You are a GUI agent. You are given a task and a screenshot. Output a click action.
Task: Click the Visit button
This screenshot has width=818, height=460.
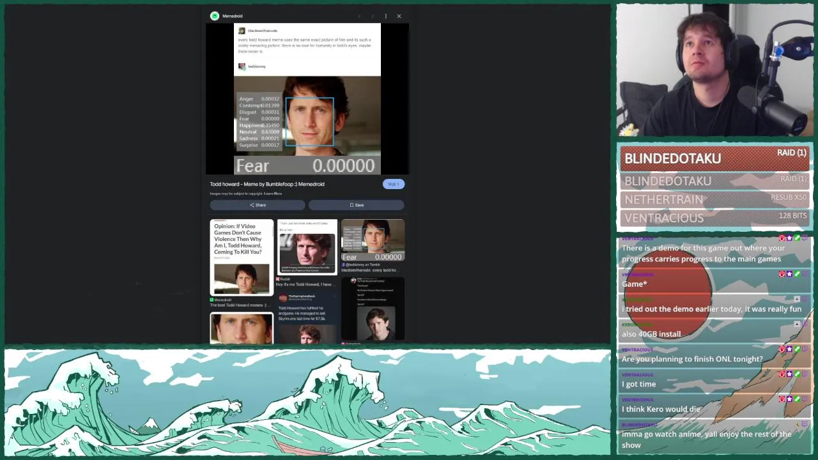pos(394,184)
